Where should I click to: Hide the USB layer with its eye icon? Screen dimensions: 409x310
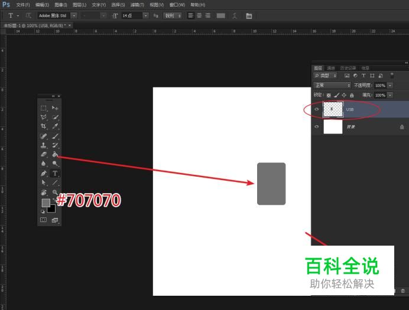tap(317, 109)
